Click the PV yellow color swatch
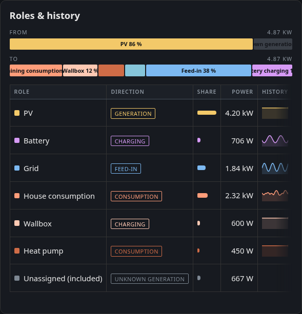Viewport: 302px width, 314px height. 17,113
